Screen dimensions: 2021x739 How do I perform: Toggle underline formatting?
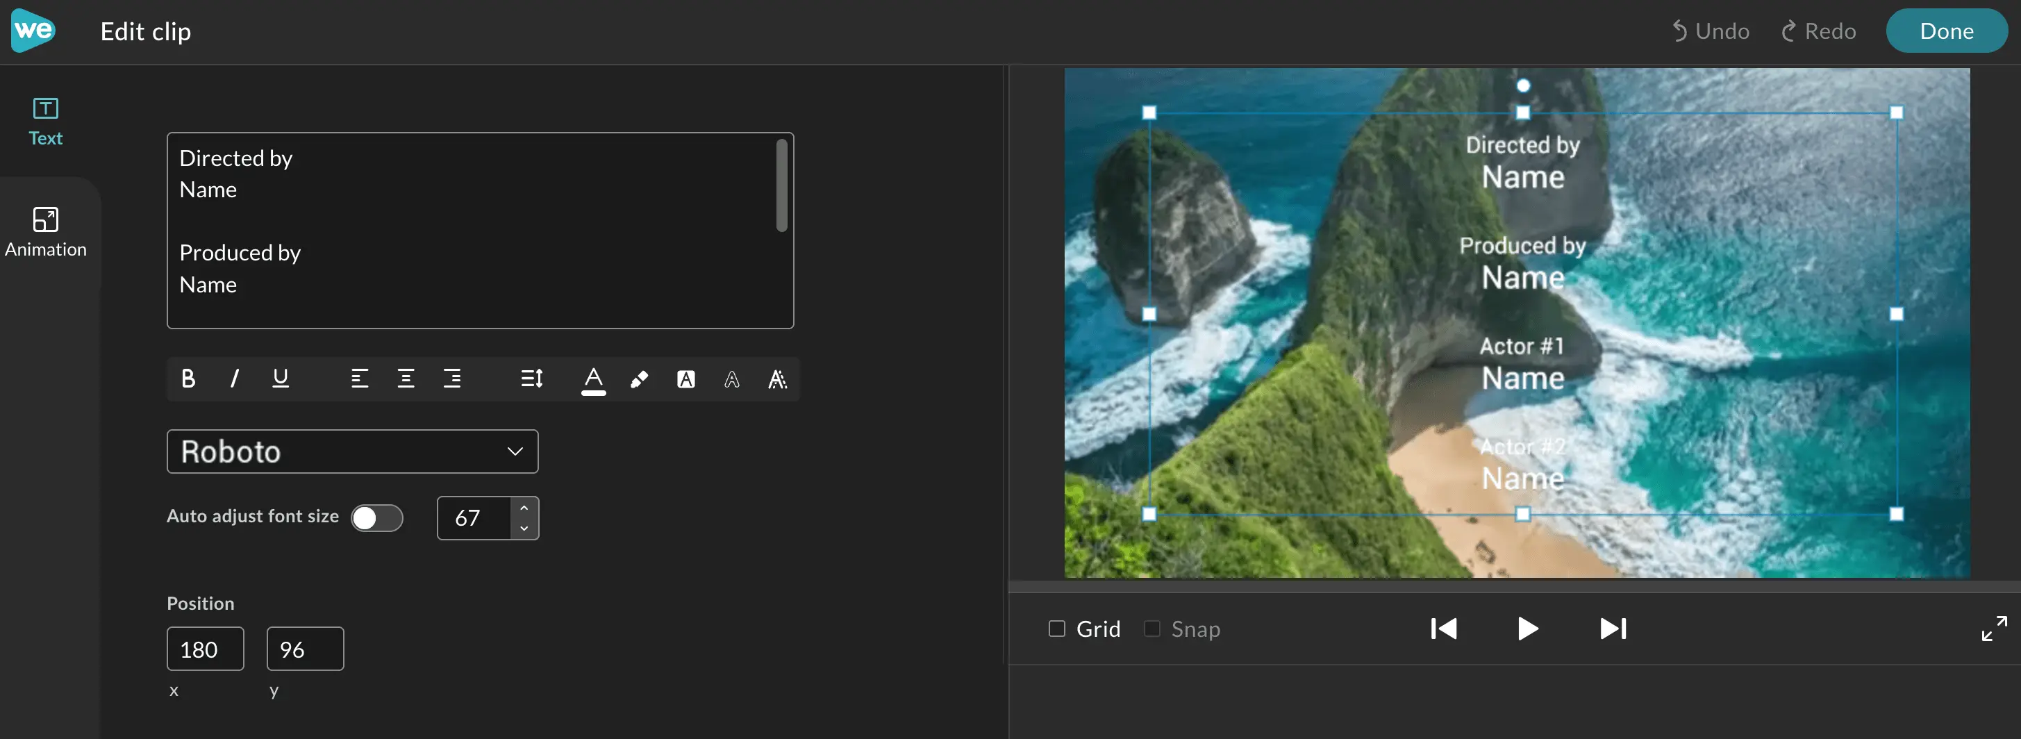280,379
